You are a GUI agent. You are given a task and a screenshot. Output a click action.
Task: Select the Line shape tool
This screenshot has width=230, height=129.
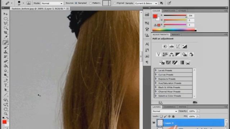point(6,95)
